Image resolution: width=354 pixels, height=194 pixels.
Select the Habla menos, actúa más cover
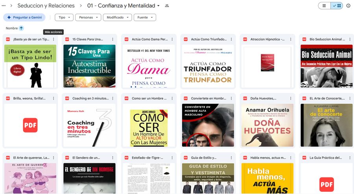267,178
